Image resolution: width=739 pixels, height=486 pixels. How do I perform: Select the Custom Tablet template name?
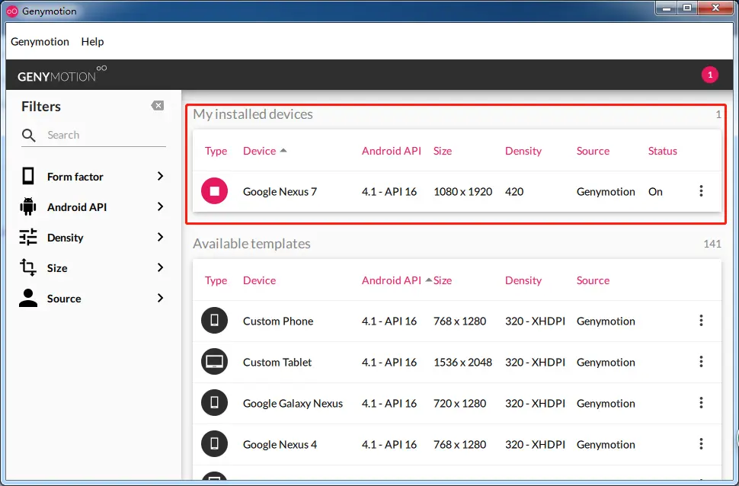(277, 362)
